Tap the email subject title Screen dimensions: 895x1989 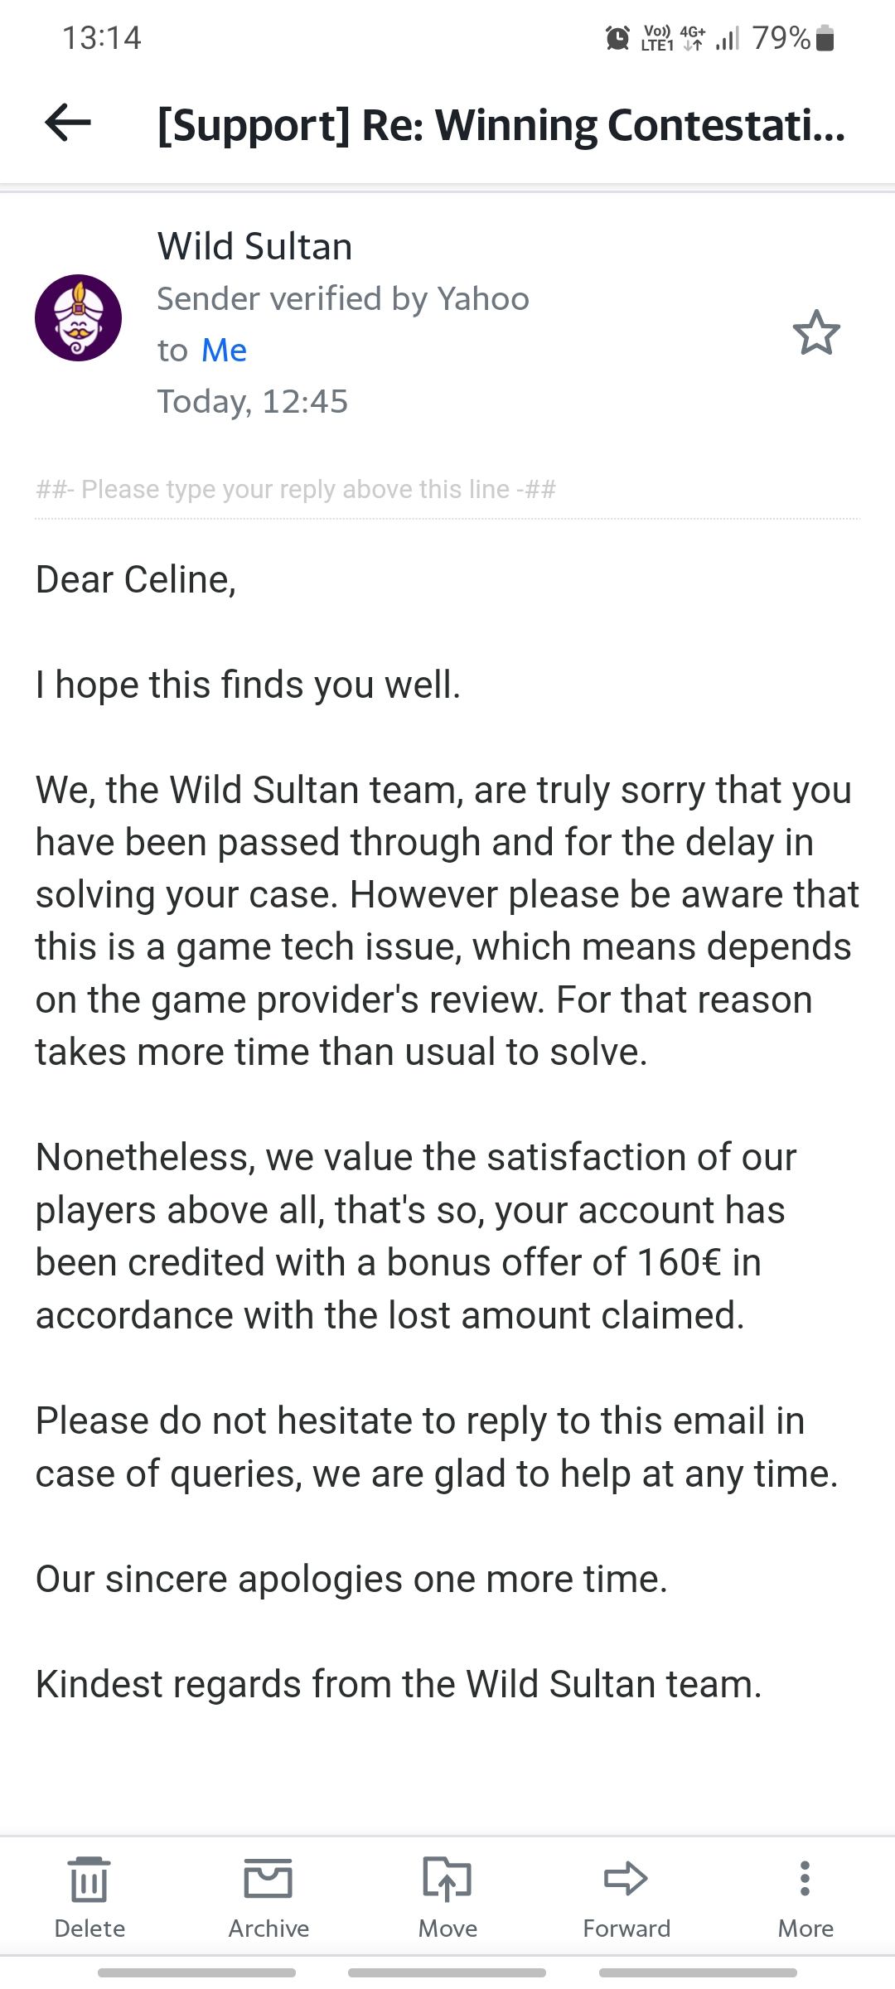501,125
